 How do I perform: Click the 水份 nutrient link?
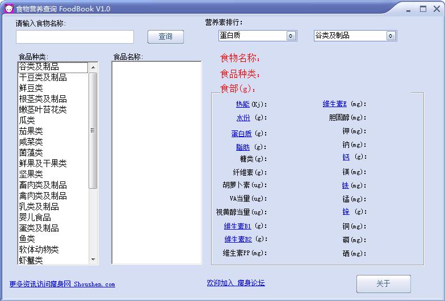(x=243, y=118)
